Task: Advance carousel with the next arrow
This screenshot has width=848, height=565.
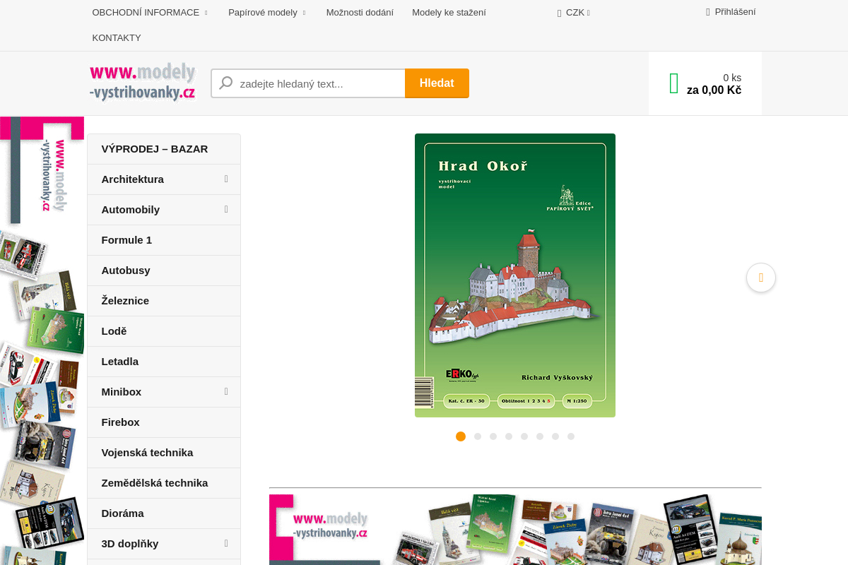Action: pos(760,278)
